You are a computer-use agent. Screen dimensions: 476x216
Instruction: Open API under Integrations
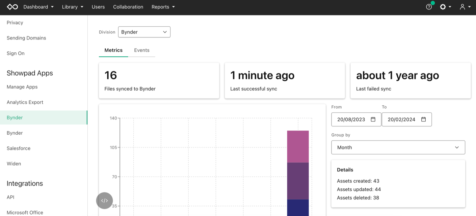(x=10, y=197)
